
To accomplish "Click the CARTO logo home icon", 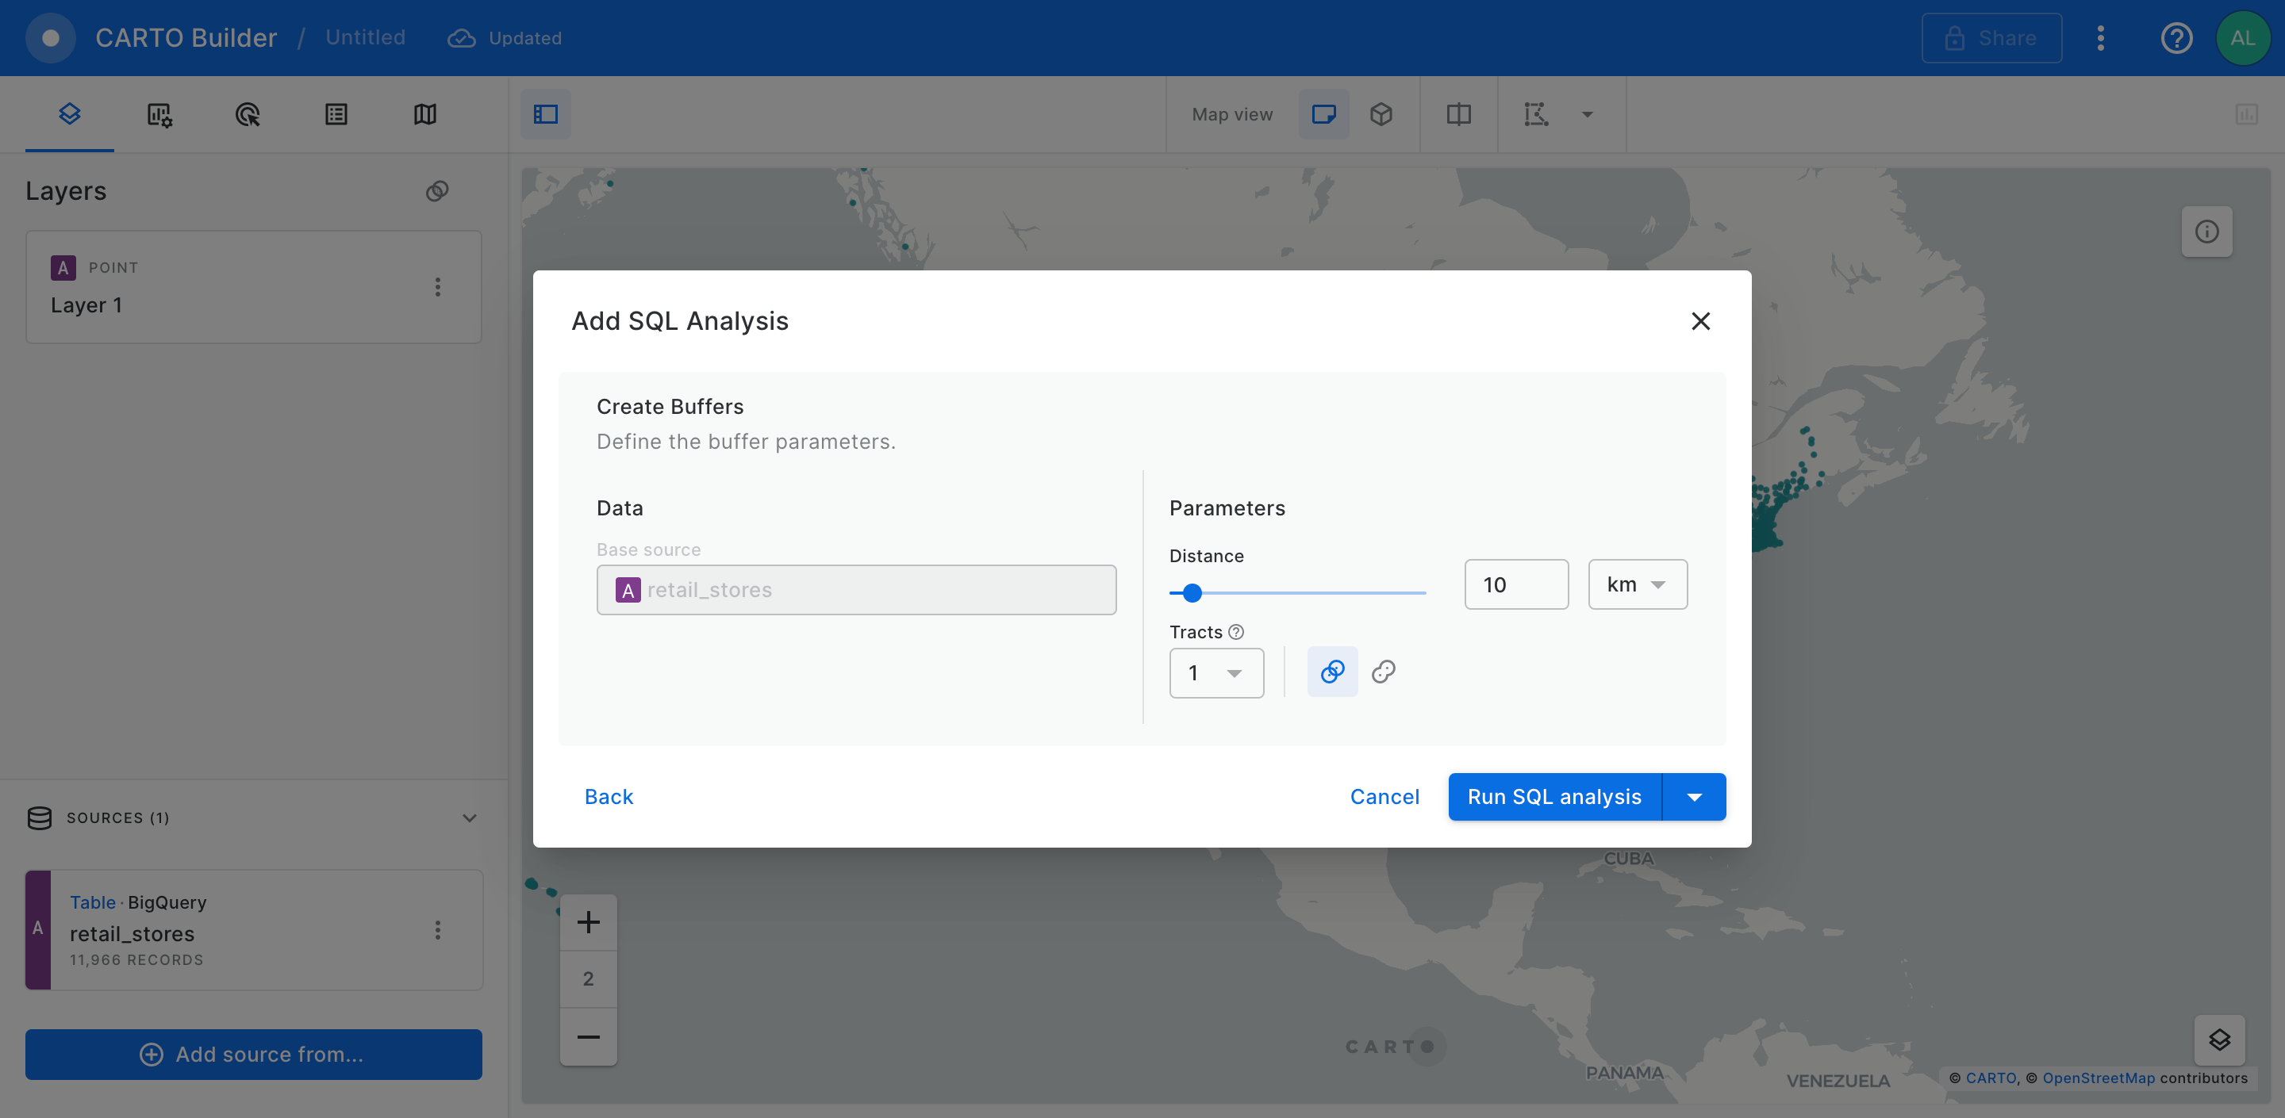I will 51,38.
